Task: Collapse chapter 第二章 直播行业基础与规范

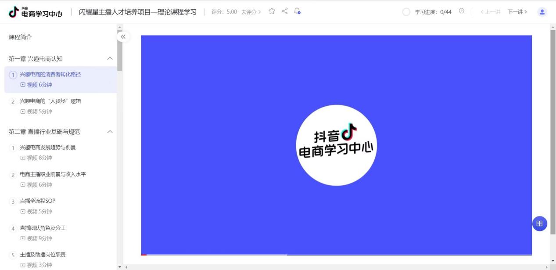Action: [x=110, y=132]
